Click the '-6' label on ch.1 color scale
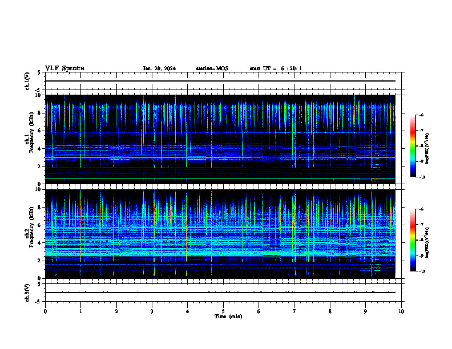 click(x=421, y=115)
